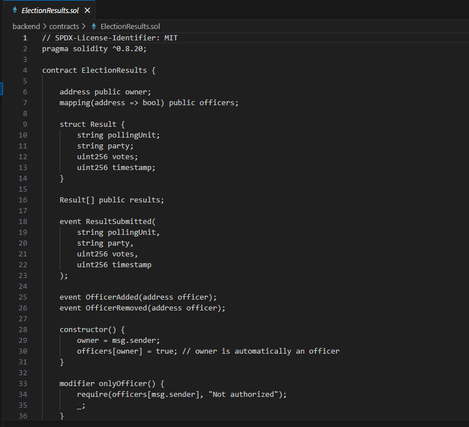Click 'uint256 votes;' in the struct

[107, 157]
